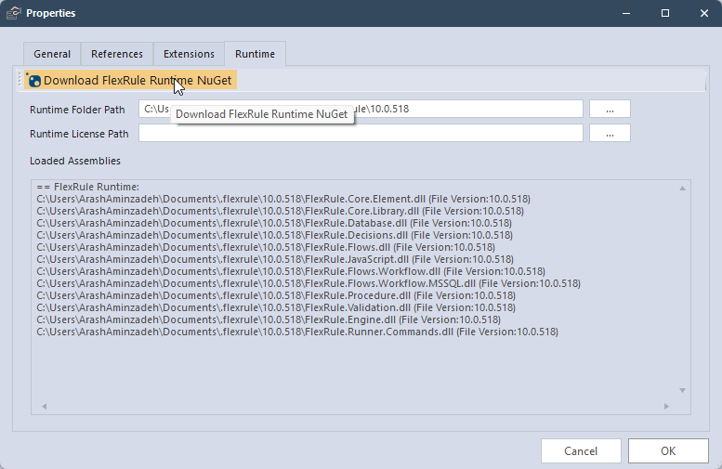
Task: Select the FlexRule.Core.Library.dll line
Action: (x=280, y=211)
